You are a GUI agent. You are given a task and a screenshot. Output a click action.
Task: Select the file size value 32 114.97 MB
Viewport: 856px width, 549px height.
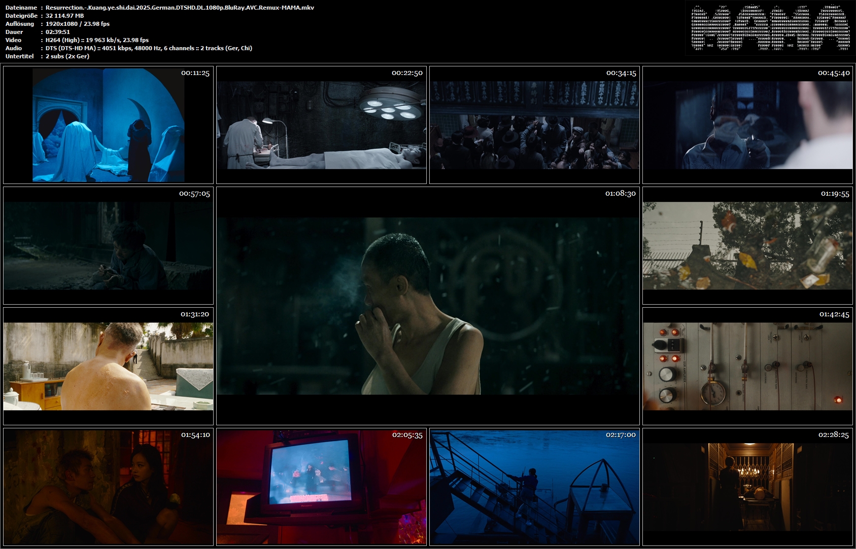coord(65,16)
